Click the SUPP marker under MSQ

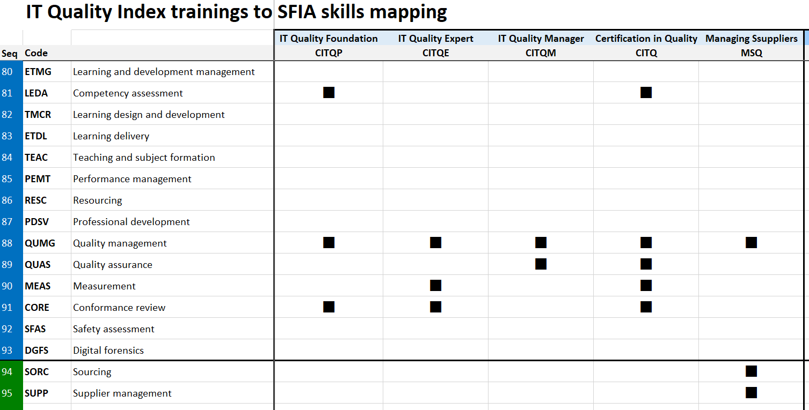click(x=752, y=393)
